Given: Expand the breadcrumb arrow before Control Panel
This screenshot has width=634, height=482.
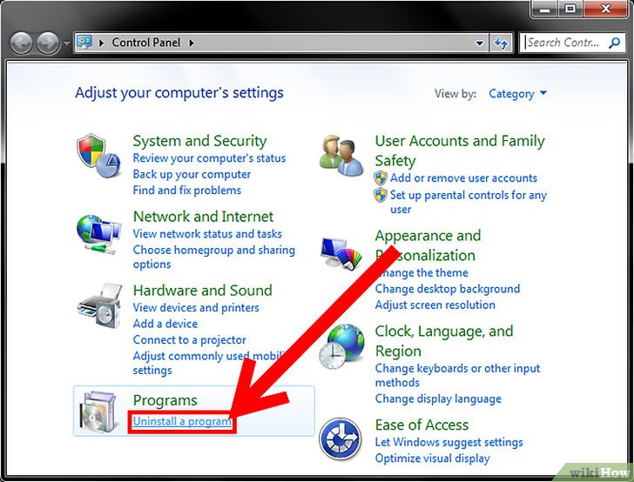Looking at the screenshot, I should 102,43.
